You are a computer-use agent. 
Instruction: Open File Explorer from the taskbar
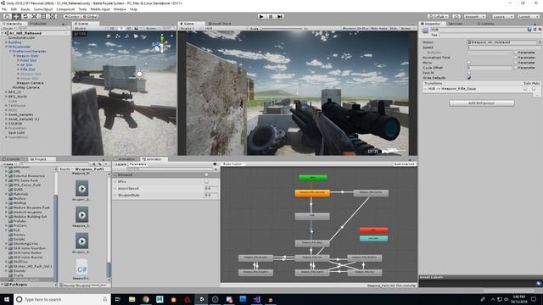point(132,299)
